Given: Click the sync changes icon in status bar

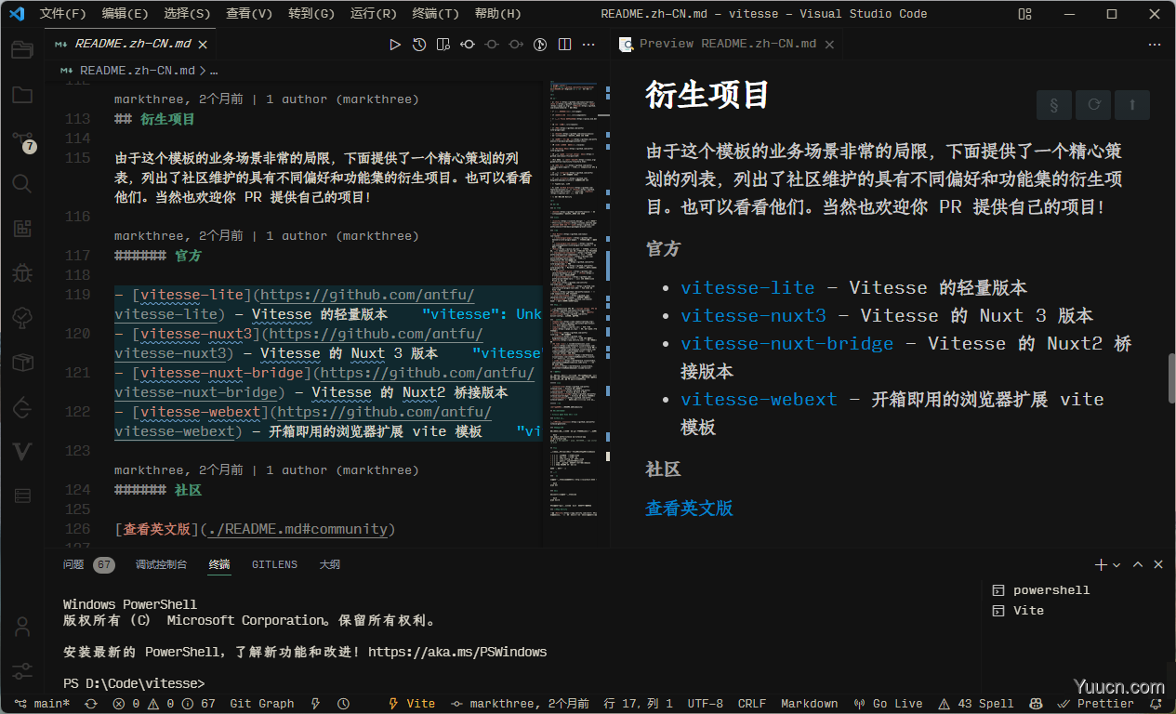Looking at the screenshot, I should pyautogui.click(x=90, y=704).
